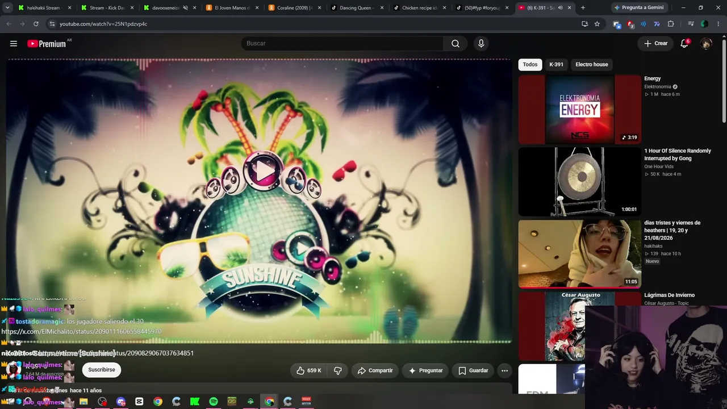The width and height of the screenshot is (727, 409).
Task: Open the Chrome three-dot menu
Action: click(x=718, y=24)
